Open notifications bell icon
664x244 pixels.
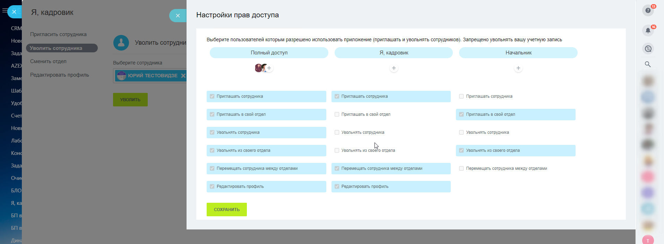click(648, 31)
